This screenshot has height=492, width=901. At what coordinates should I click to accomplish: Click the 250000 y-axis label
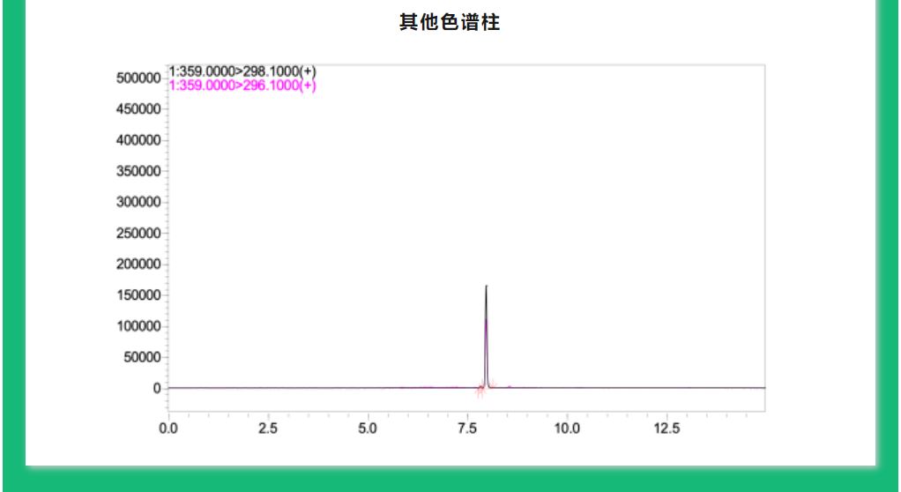pyautogui.click(x=138, y=234)
